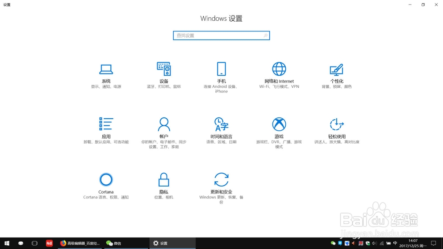The height and width of the screenshot is (249, 443).
Task: Click the 设置 taskbar button
Action: tap(172, 243)
